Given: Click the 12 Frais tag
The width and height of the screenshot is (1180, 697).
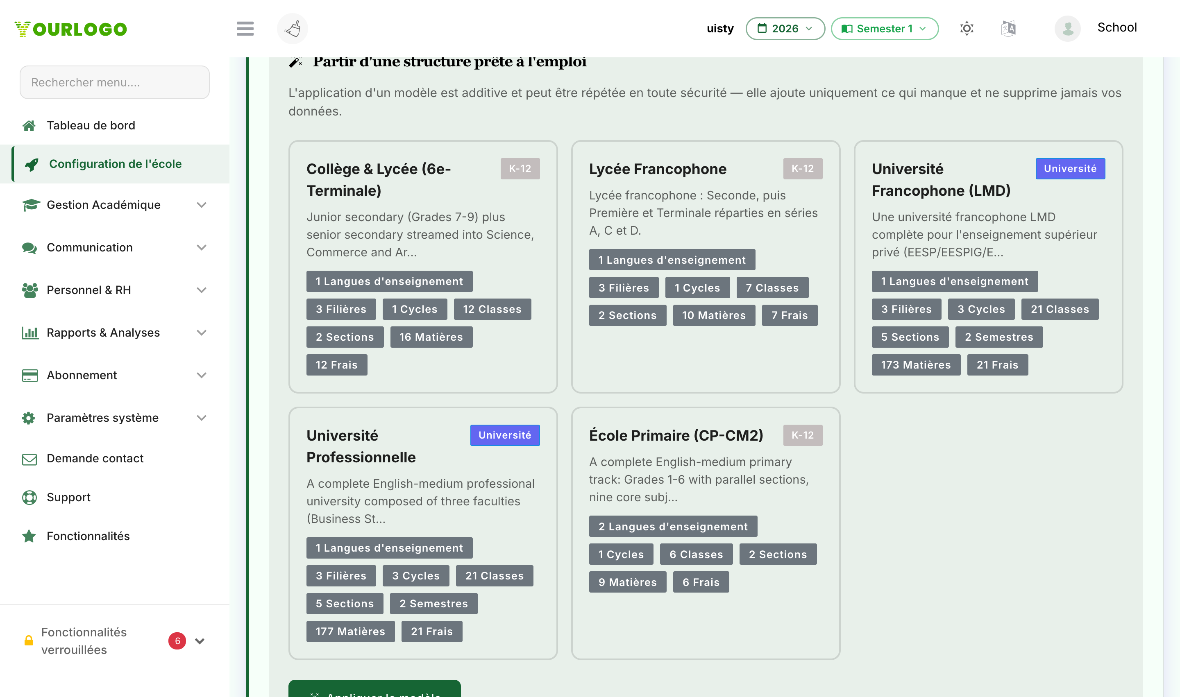Looking at the screenshot, I should click(x=336, y=365).
